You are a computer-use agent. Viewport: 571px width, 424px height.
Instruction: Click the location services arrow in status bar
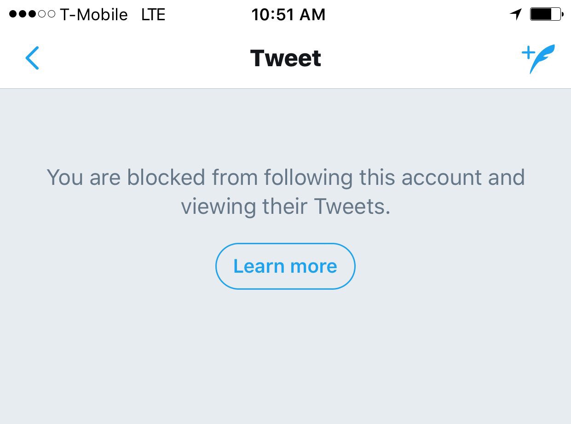coord(516,15)
